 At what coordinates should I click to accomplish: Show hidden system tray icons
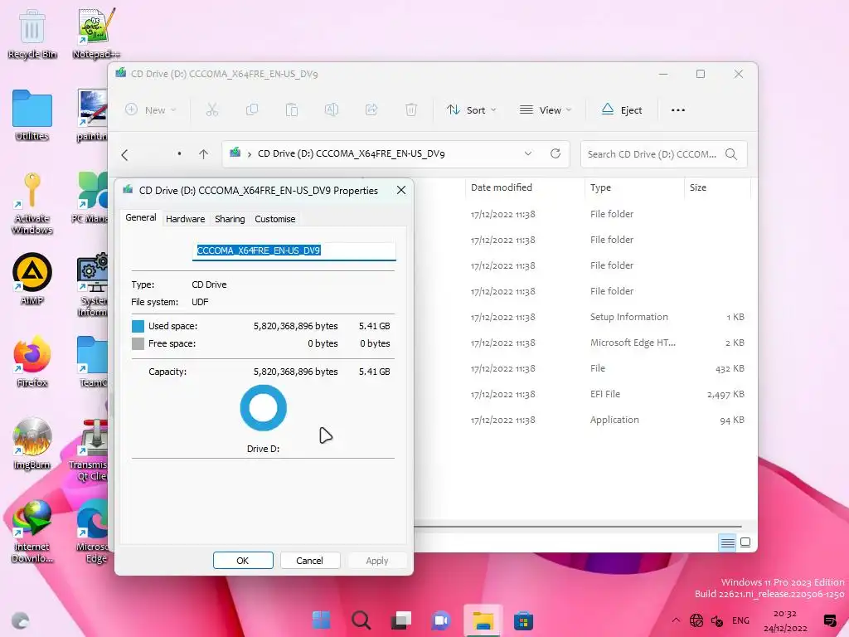pos(675,620)
